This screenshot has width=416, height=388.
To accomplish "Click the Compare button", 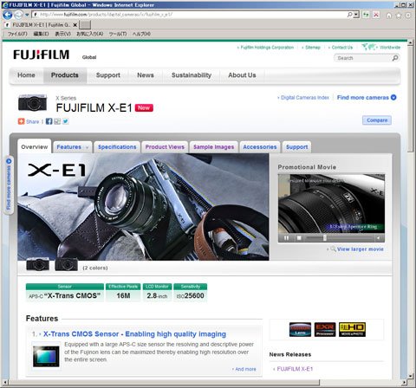I will pos(377,120).
